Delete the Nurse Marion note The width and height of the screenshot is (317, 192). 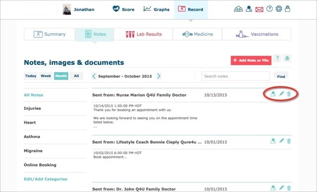tap(289, 94)
